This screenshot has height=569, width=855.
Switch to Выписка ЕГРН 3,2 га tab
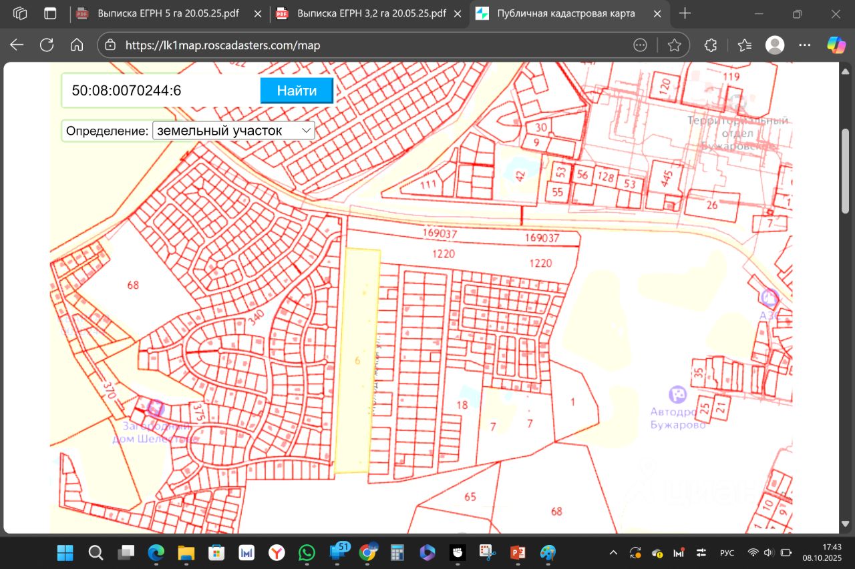tap(371, 13)
